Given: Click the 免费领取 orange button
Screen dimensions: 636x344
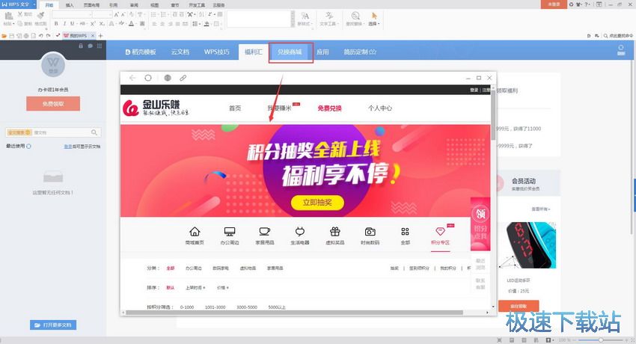Looking at the screenshot, I should pos(53,104).
